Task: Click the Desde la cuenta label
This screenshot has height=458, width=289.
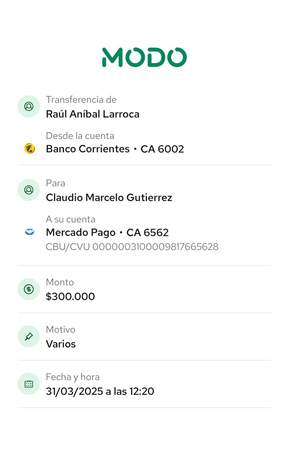Action: [80, 136]
